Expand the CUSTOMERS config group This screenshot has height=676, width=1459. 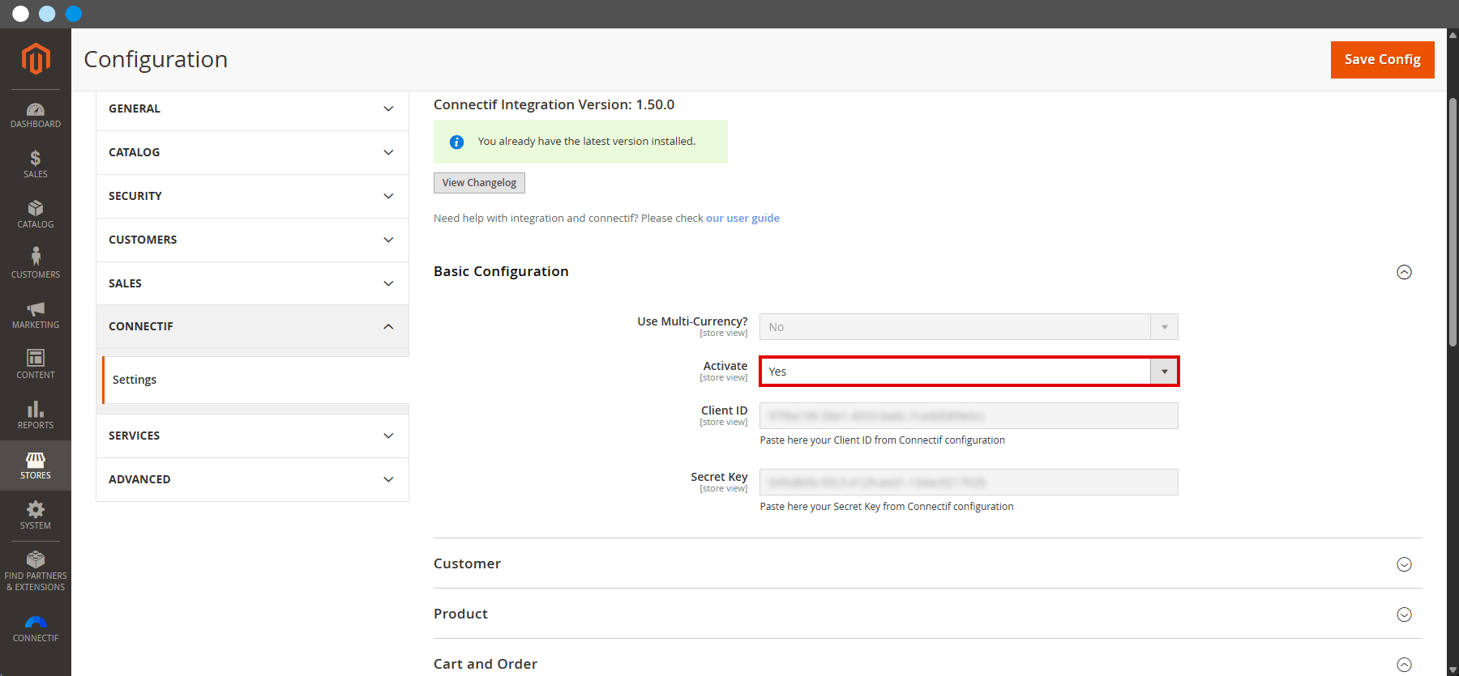pyautogui.click(x=252, y=240)
